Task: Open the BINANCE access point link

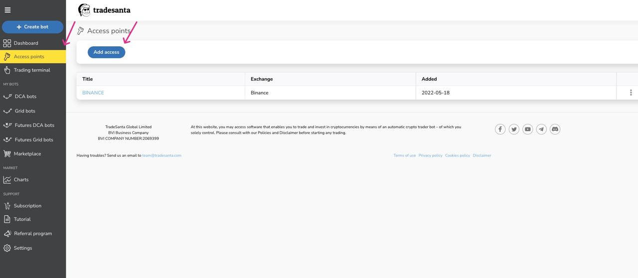Action: click(x=93, y=93)
